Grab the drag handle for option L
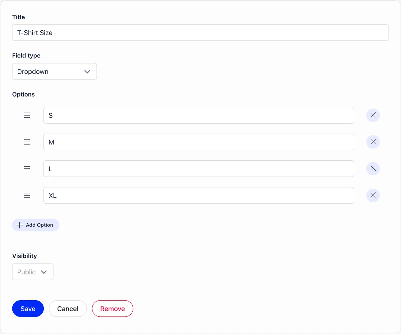The image size is (401, 334). tap(27, 169)
